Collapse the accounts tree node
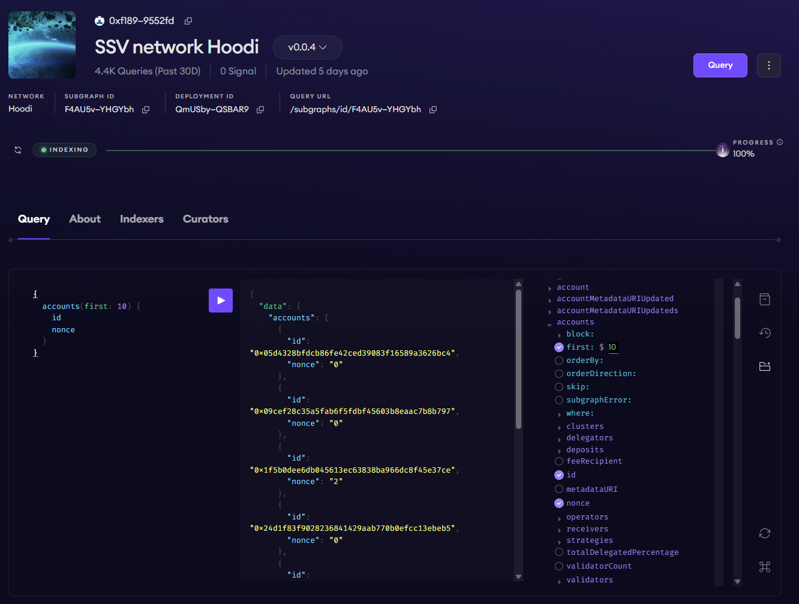This screenshot has width=799, height=604. (549, 324)
